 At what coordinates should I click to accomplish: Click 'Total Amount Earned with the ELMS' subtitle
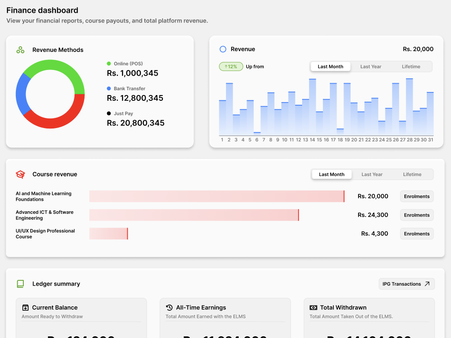(x=206, y=316)
